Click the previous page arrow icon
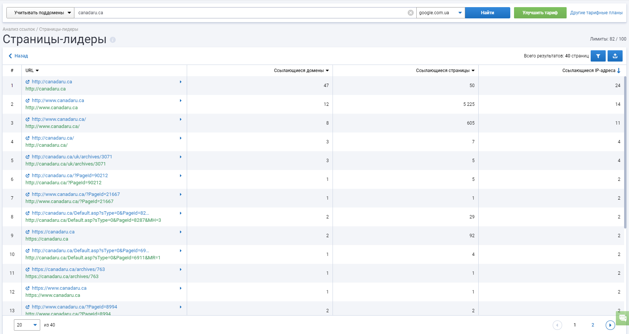 [x=557, y=325]
